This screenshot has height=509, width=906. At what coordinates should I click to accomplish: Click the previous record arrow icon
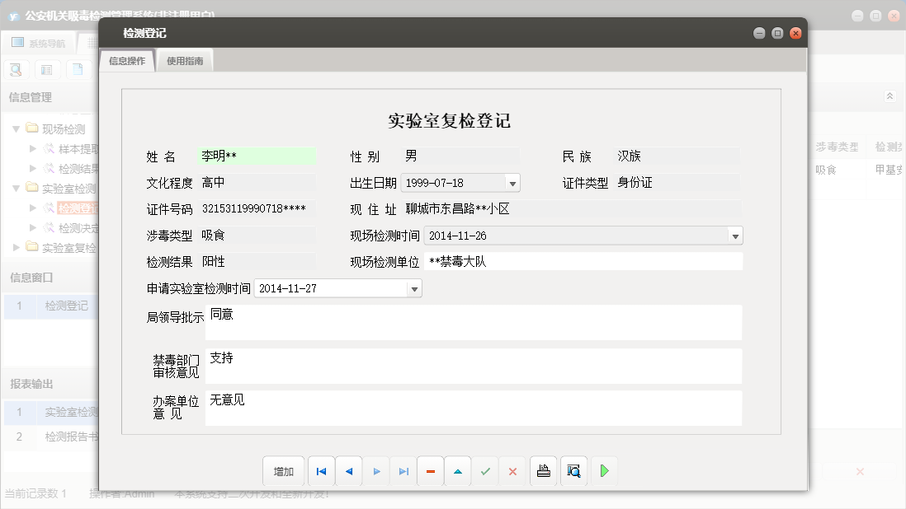click(x=347, y=471)
